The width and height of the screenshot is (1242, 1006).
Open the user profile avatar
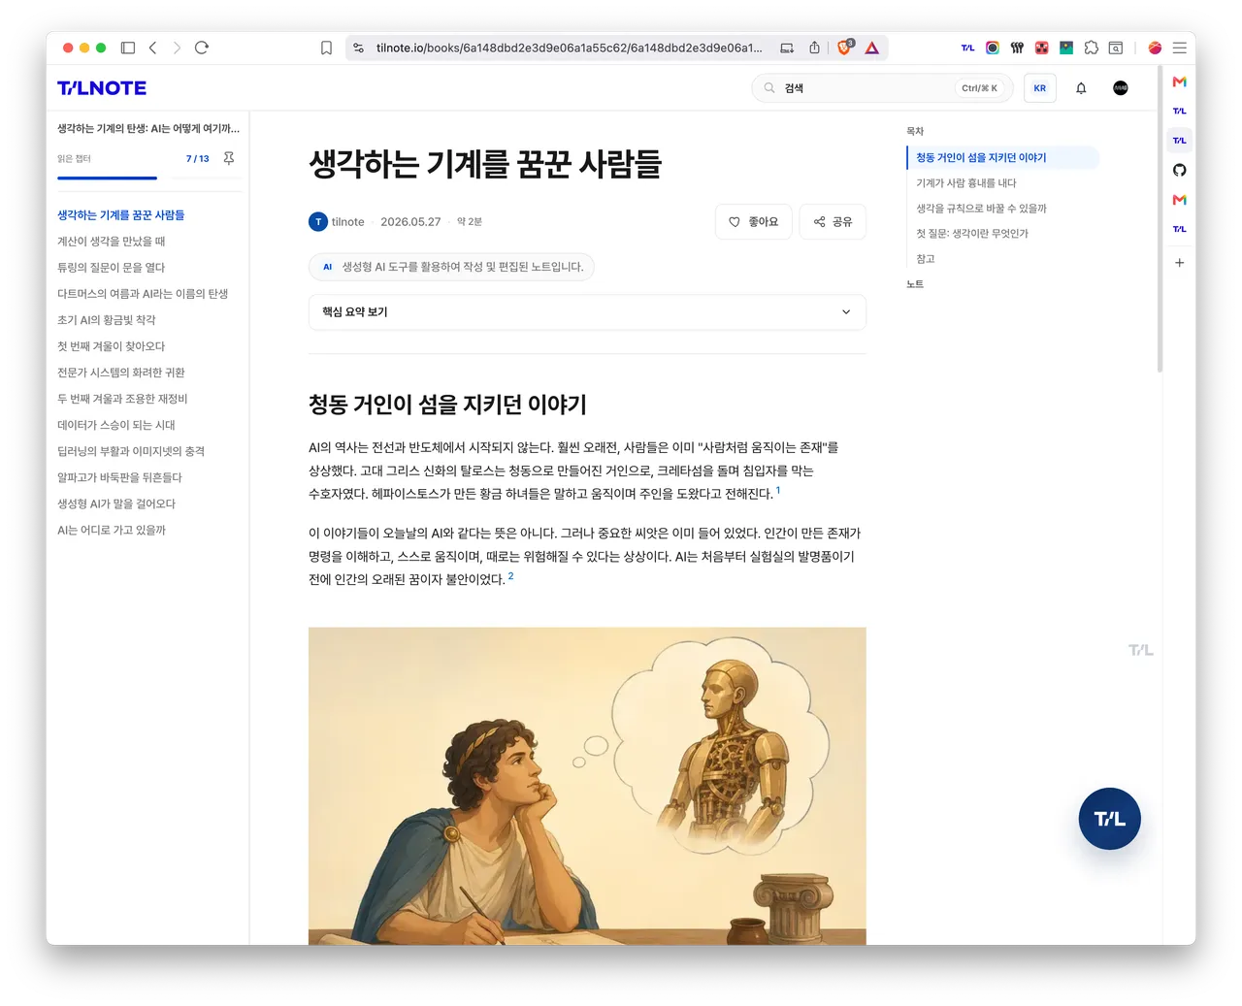click(x=1121, y=88)
